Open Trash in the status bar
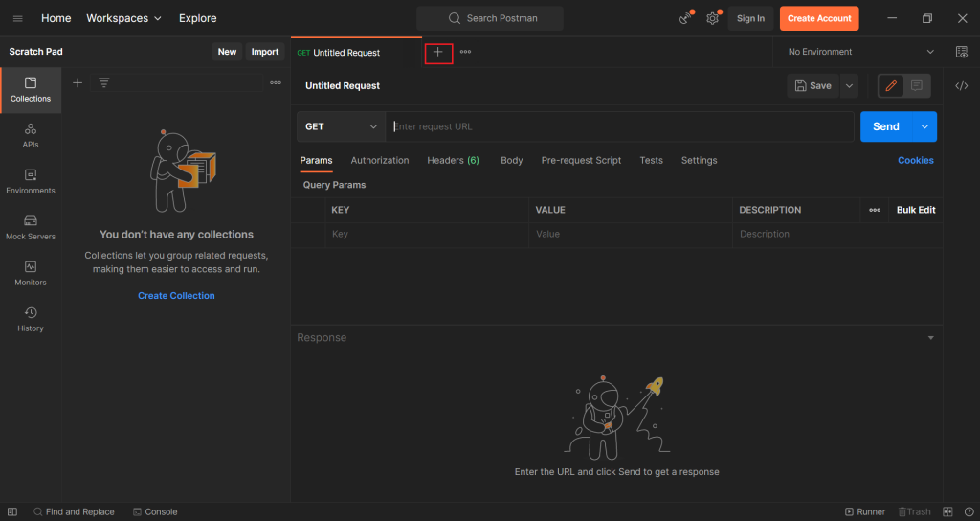This screenshot has width=980, height=521. (914, 511)
